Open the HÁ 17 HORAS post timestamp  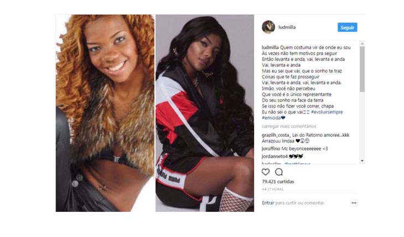[272, 189]
